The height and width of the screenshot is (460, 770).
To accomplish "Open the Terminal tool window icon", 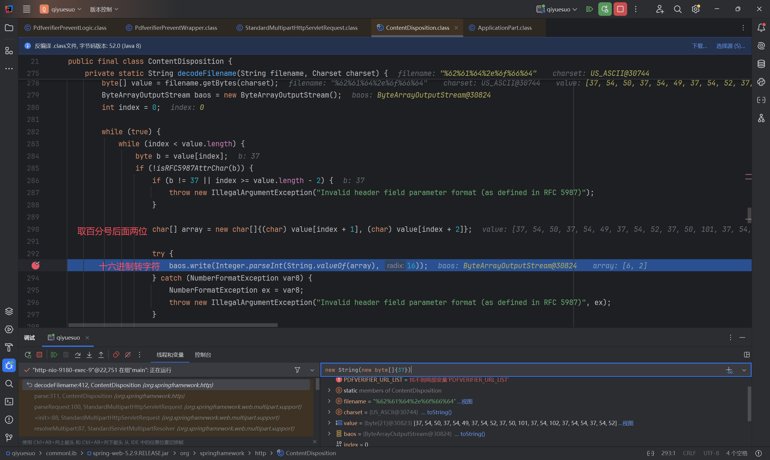I will click(x=9, y=401).
